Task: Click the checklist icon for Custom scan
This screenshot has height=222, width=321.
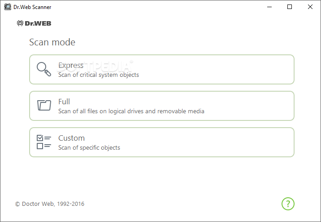Action: pyautogui.click(x=44, y=142)
